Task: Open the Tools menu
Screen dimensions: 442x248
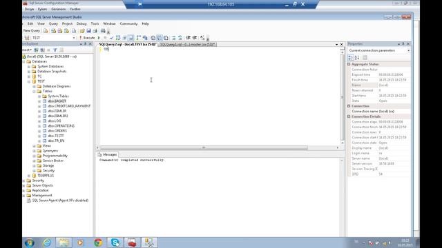Action: (x=95, y=23)
